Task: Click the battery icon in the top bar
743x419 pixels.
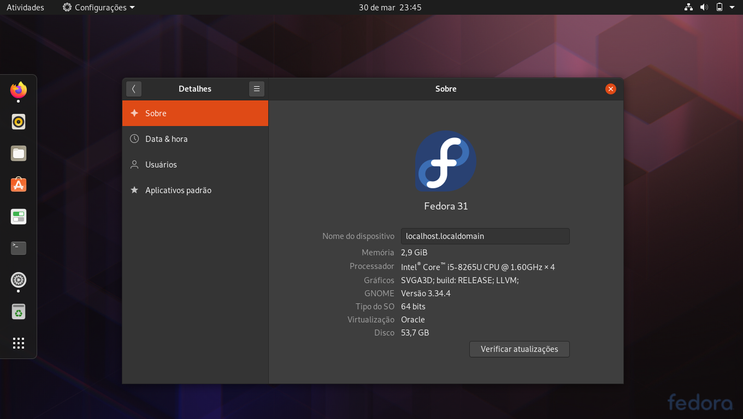Action: pos(720,7)
